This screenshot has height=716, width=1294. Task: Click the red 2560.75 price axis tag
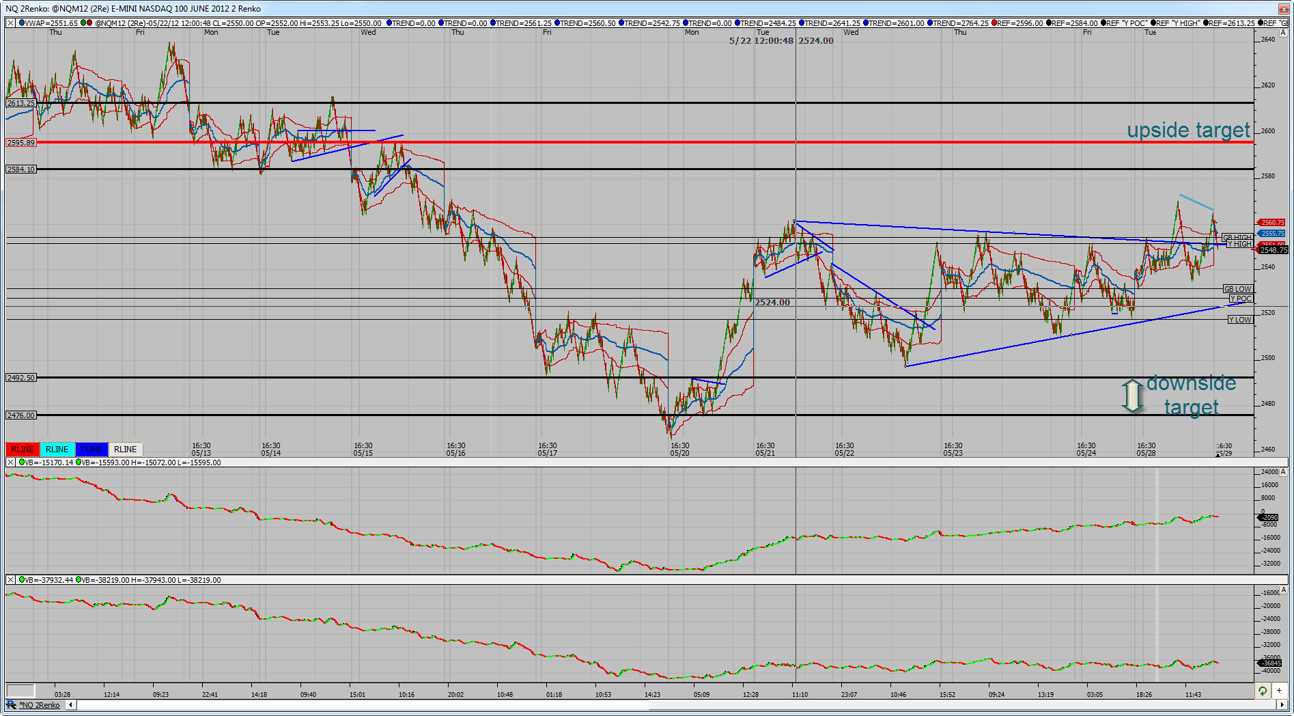1272,223
